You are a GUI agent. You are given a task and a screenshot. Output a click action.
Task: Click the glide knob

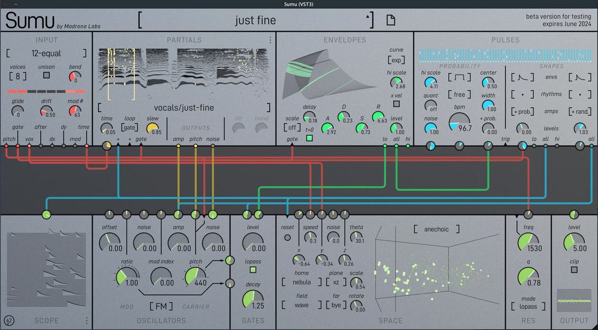click(x=18, y=111)
